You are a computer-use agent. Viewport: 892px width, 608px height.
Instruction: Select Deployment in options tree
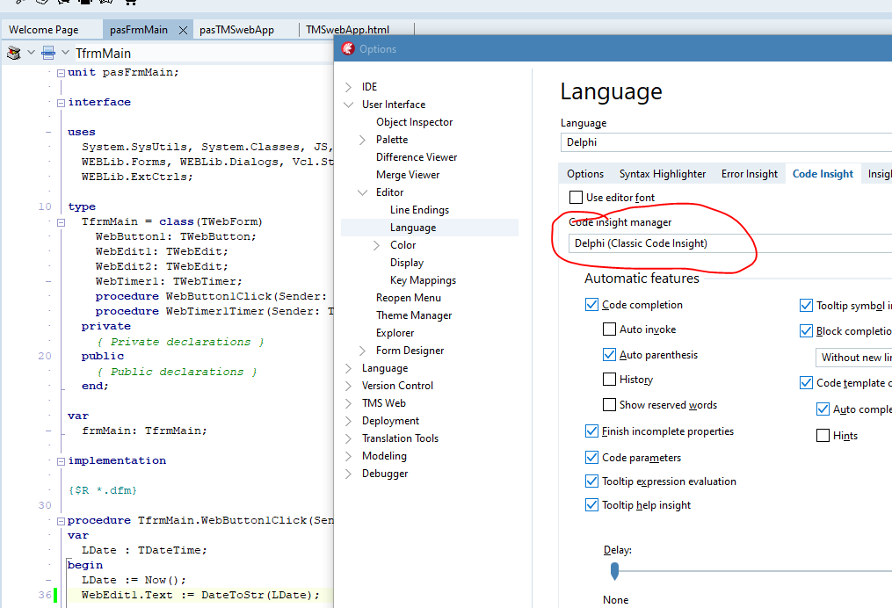[x=390, y=421]
